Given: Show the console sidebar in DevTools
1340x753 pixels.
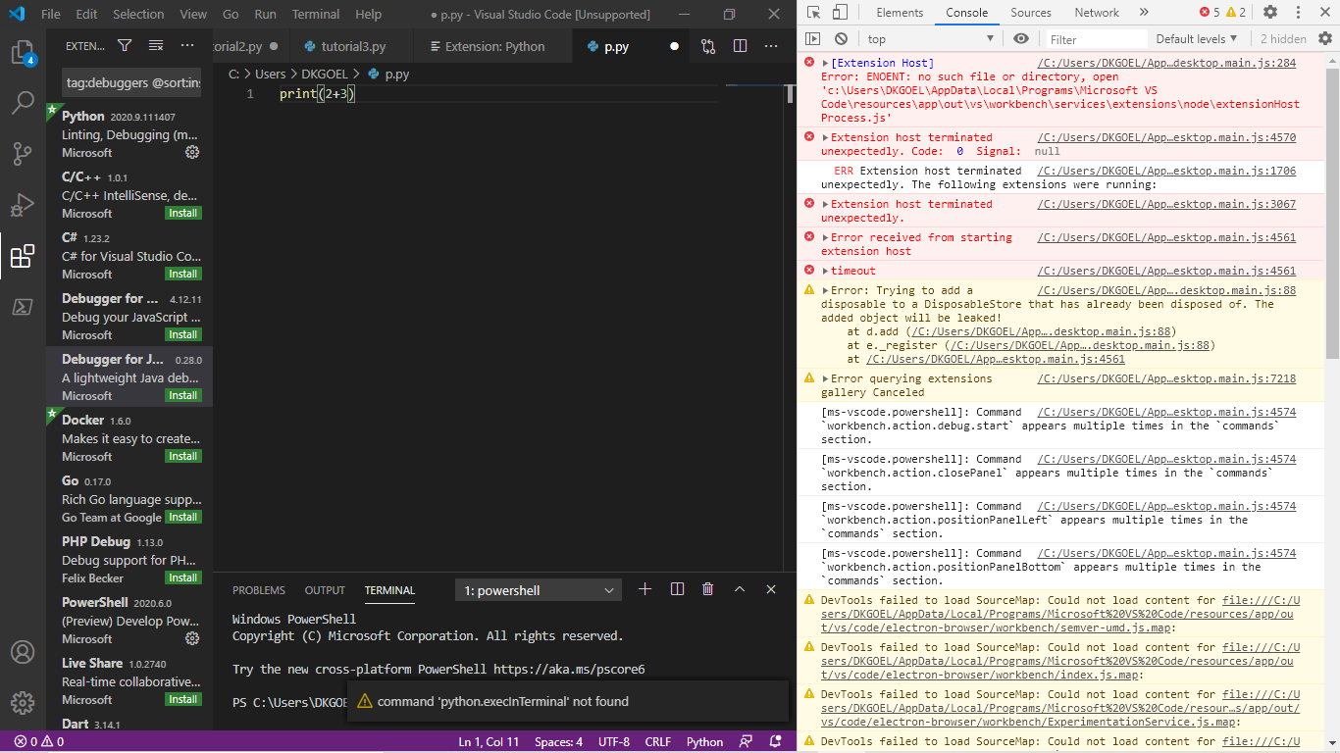Looking at the screenshot, I should [814, 38].
